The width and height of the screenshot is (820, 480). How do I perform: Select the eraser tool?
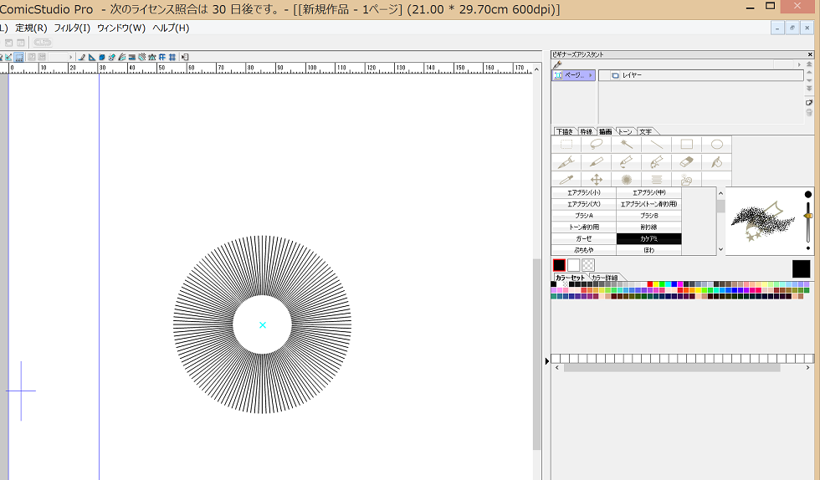[686, 162]
